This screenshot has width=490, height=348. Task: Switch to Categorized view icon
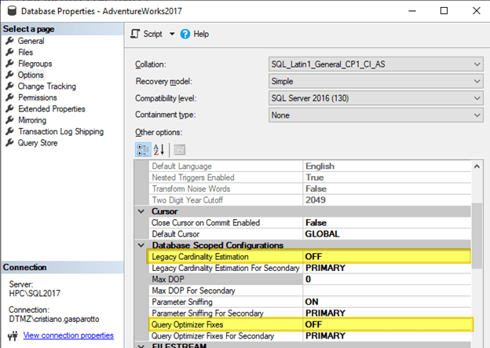(143, 150)
